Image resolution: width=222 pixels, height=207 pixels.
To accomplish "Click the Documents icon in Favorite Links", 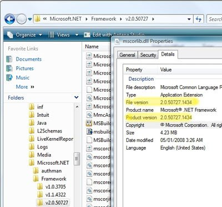I will pyautogui.click(x=9, y=59).
